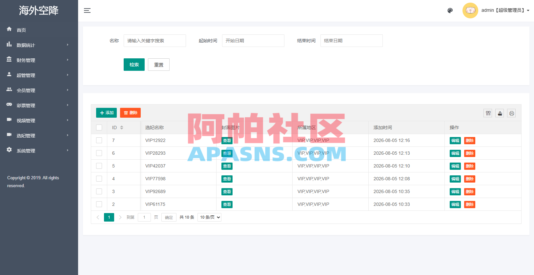
Task: Focus the 名称 keyword search field
Action: pos(155,41)
